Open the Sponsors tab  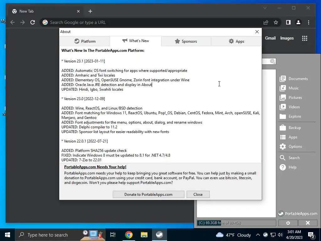click(x=186, y=41)
